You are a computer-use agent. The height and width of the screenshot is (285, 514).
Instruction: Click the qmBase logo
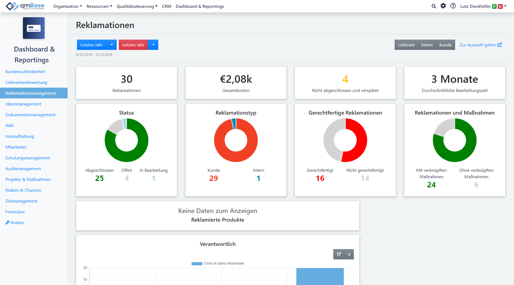coord(25,6)
